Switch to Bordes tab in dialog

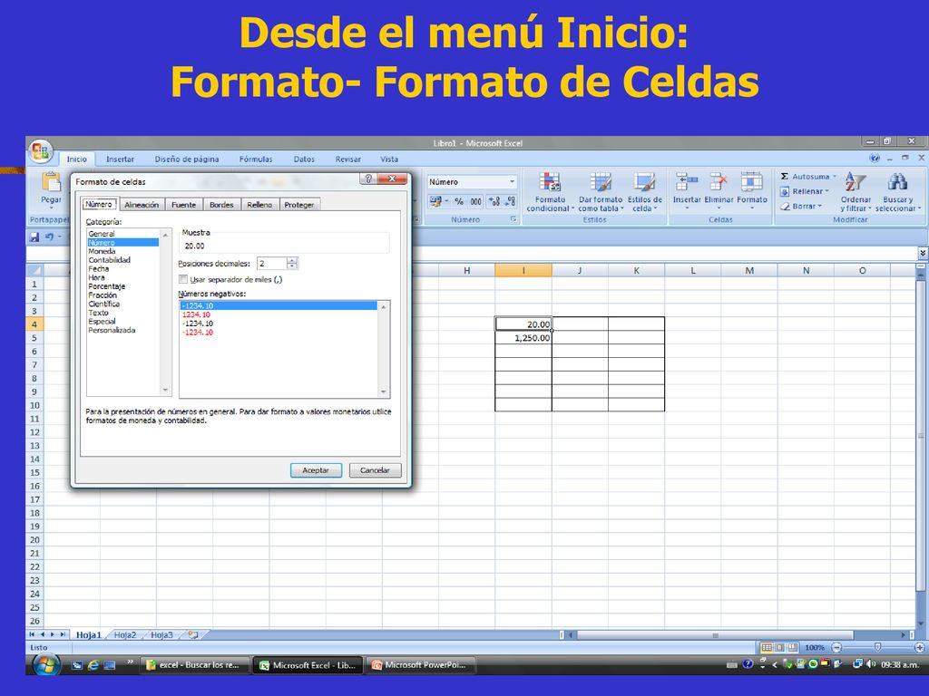pos(221,204)
